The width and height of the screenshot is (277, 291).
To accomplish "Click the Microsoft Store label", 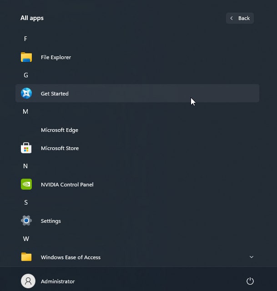I will pos(60,148).
